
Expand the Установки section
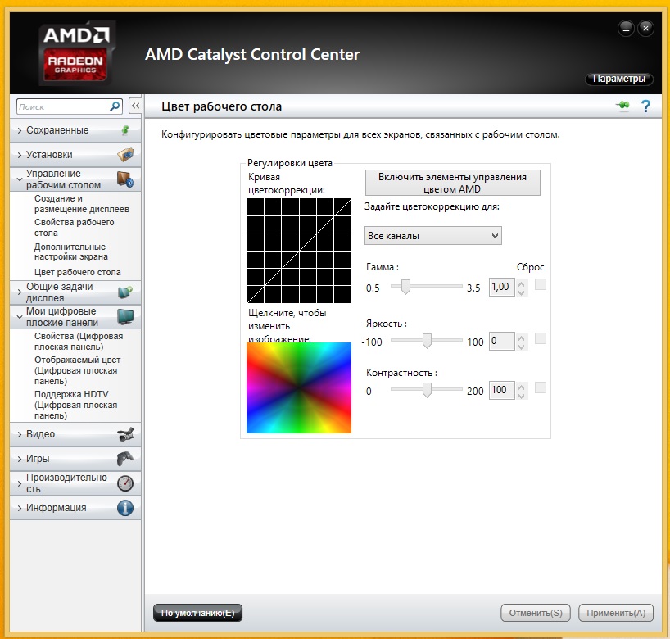coord(19,155)
